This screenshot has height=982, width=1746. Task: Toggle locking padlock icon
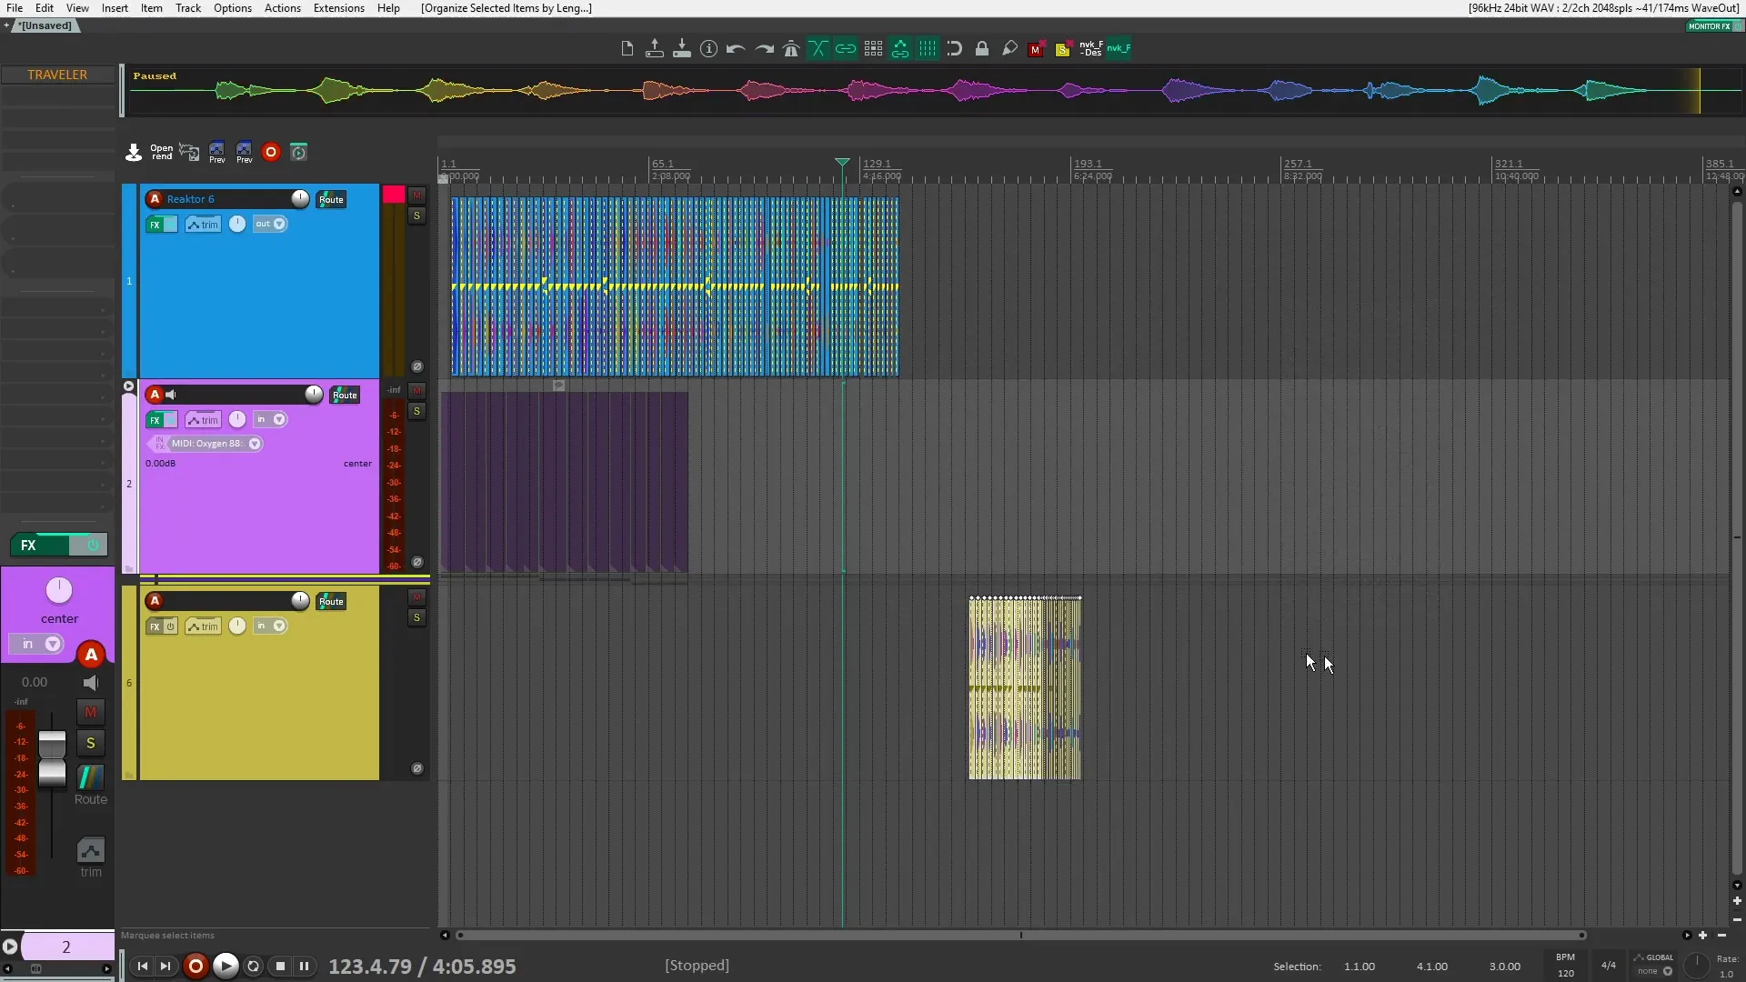coord(982,49)
